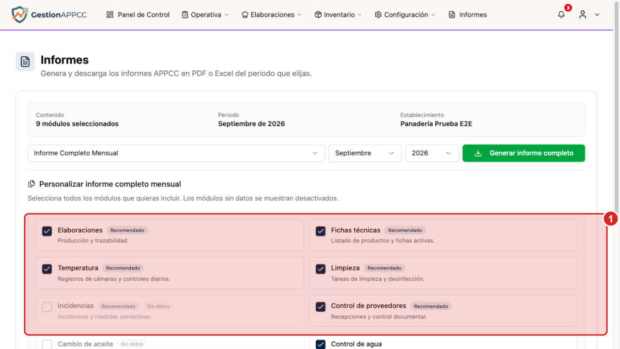Click 'Tareas de limpieza y desinfección.' description

(378, 279)
